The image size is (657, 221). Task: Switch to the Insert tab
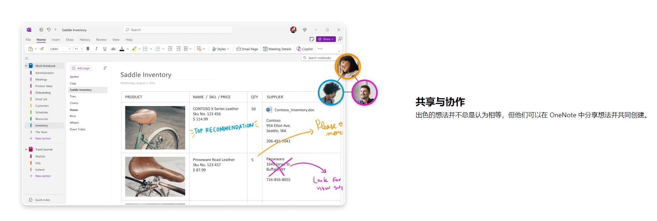pyautogui.click(x=55, y=40)
